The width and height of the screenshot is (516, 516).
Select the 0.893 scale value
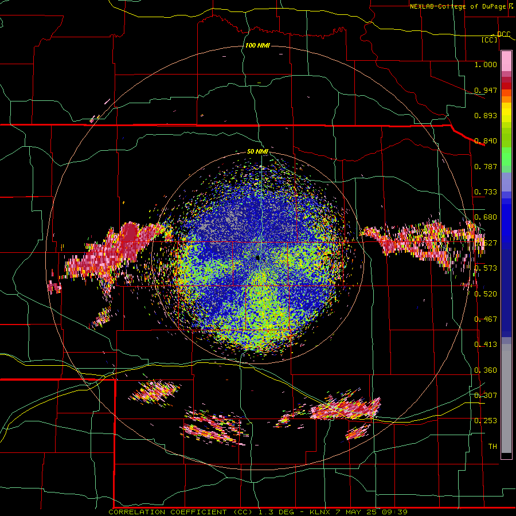[486, 115]
